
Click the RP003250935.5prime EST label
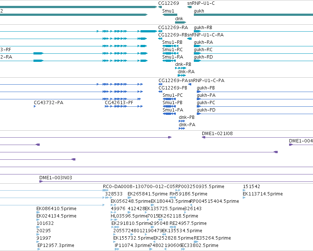coord(200,187)
